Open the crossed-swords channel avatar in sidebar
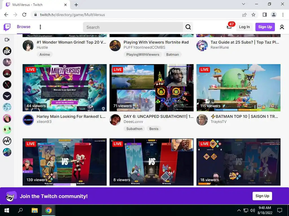Viewport: 289px width, 216px height. [7, 85]
